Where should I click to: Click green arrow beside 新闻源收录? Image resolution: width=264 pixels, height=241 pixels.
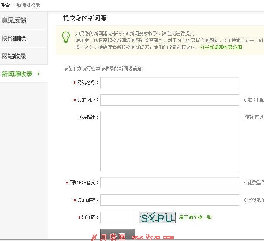click(x=39, y=74)
